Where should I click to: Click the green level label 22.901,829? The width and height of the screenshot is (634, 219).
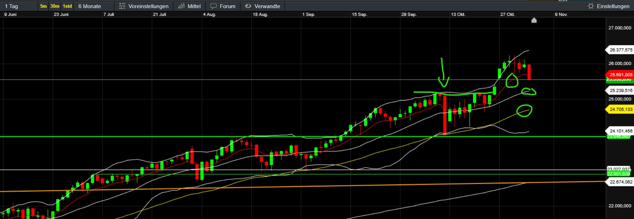618,174
